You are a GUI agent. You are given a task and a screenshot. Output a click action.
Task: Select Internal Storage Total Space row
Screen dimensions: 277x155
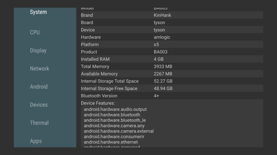click(171, 81)
